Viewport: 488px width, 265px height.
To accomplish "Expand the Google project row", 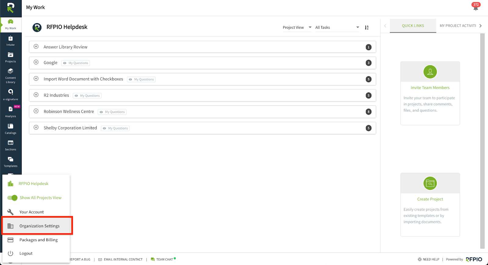I will click(x=36, y=62).
